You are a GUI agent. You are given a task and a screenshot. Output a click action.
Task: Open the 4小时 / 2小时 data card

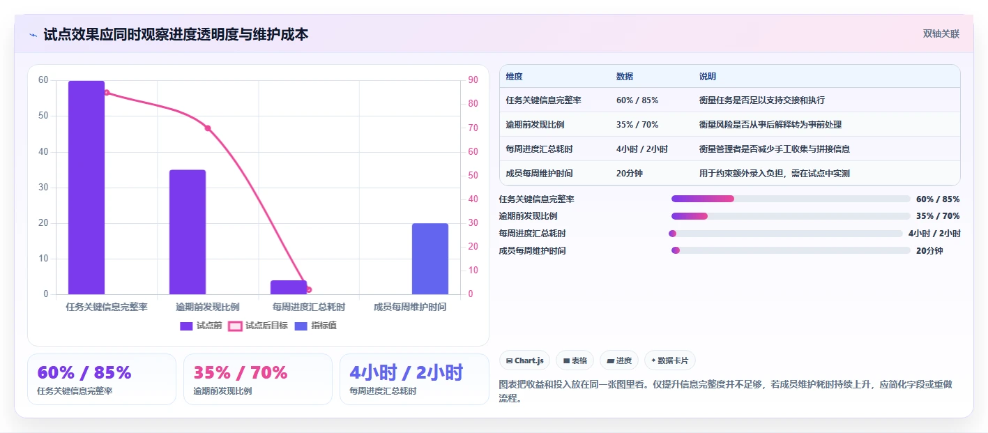pos(414,379)
